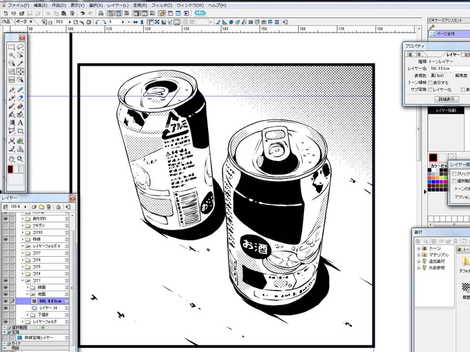
Task: Select the text tool A
Action: [20, 123]
